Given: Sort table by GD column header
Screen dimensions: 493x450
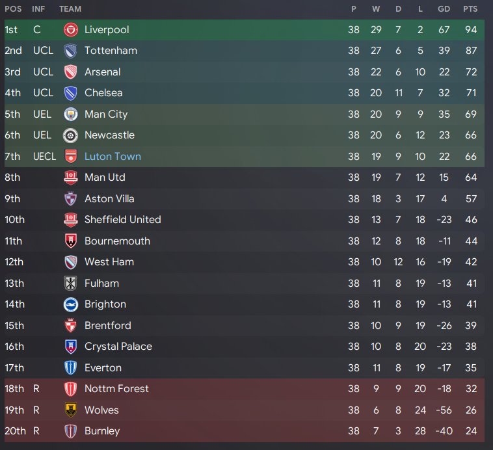Looking at the screenshot, I should [444, 9].
